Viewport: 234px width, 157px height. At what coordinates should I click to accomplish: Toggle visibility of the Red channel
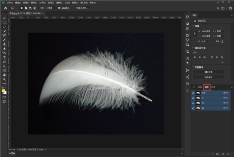point(193,98)
